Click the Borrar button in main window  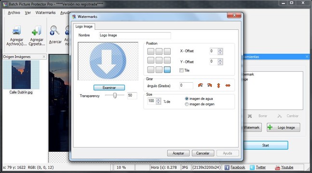coord(258,116)
